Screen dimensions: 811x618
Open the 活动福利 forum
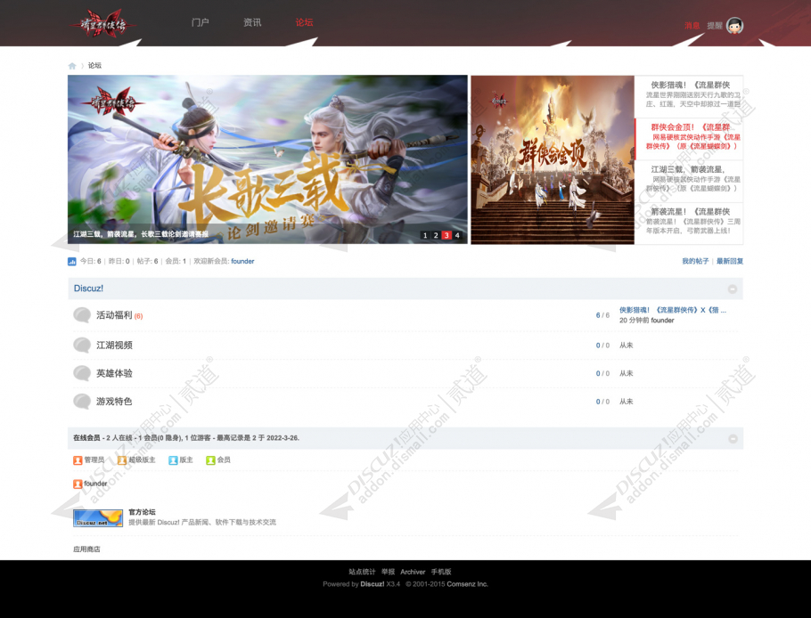pyautogui.click(x=114, y=315)
